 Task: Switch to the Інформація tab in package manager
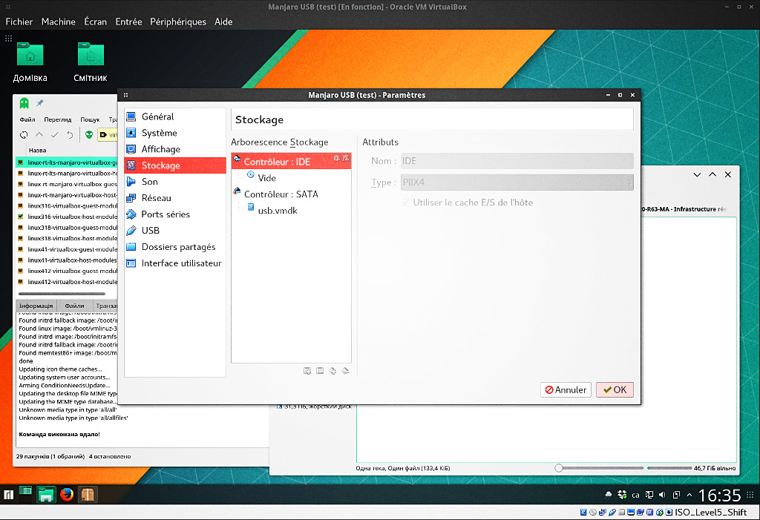click(x=36, y=306)
